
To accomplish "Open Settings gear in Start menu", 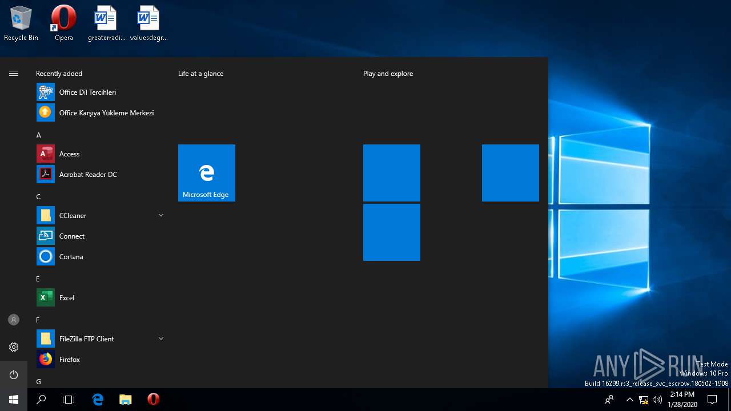I will (14, 347).
